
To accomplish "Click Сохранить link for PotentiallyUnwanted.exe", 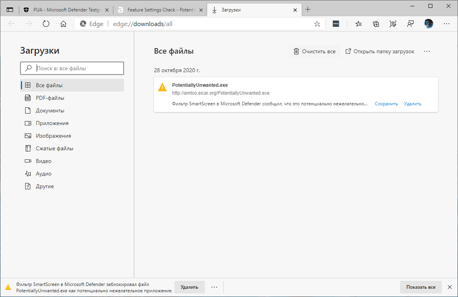I will click(386, 104).
